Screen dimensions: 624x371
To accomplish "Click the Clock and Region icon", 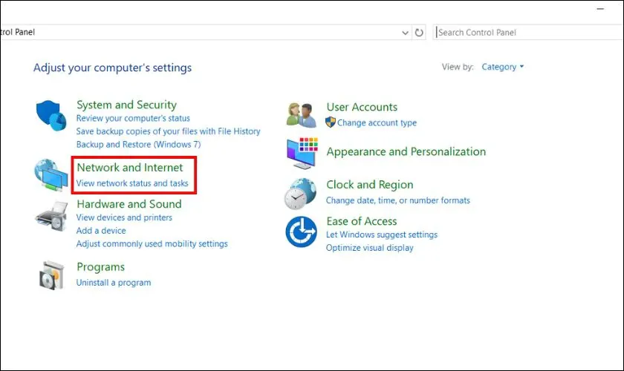I will 301,194.
